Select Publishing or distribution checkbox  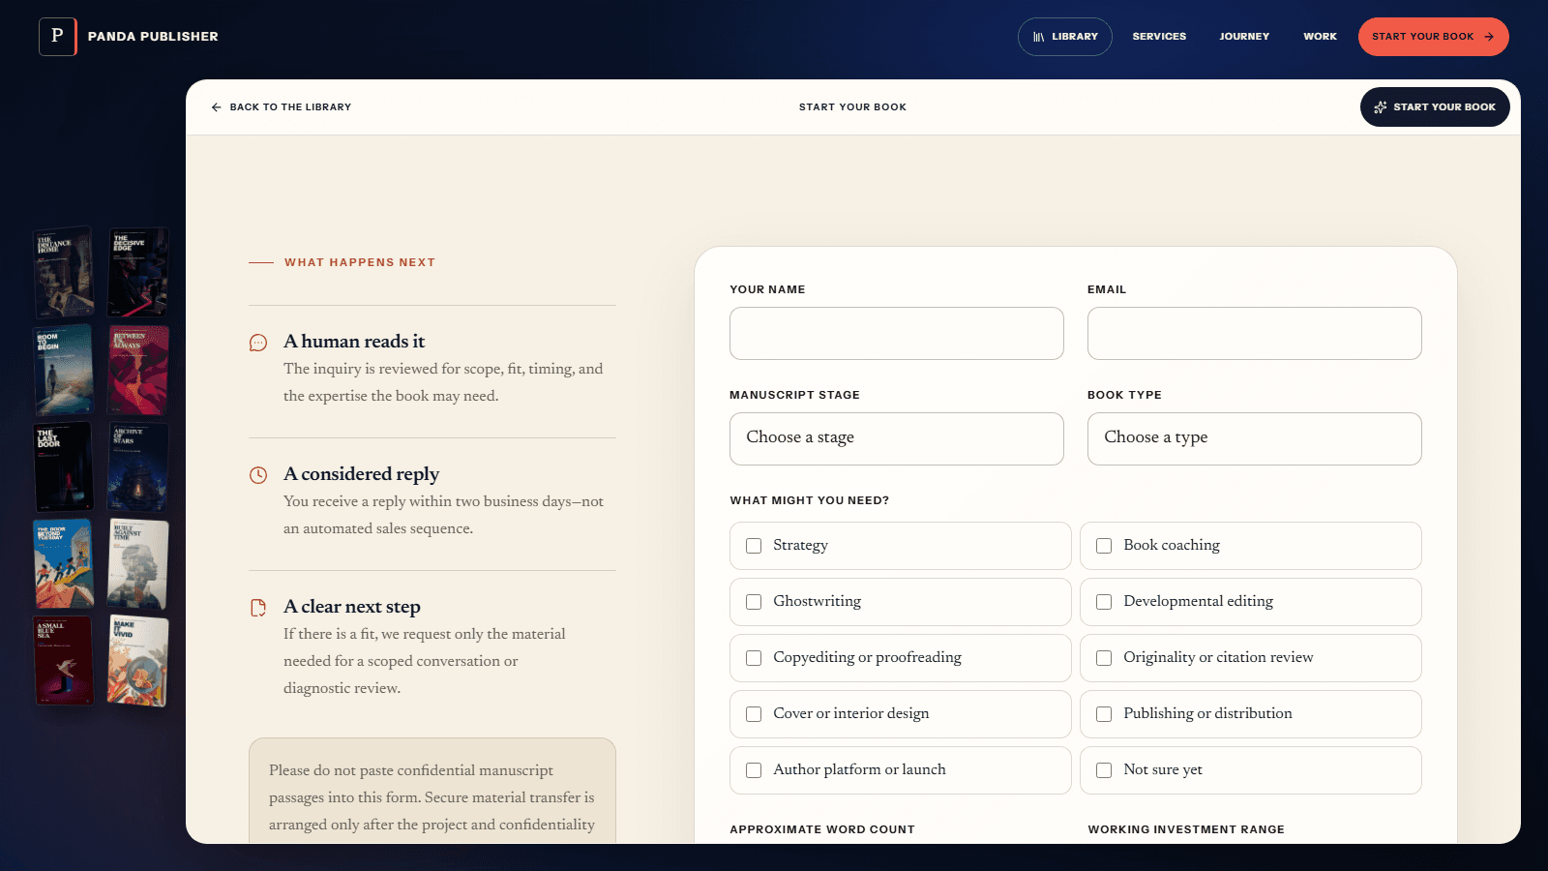pos(1104,714)
